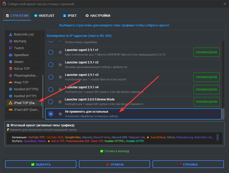Click the Speedtest gauge icon
This screenshot has width=229, height=173.
(x=11, y=55)
